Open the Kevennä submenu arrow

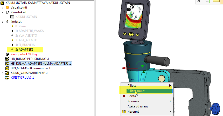point(170,111)
